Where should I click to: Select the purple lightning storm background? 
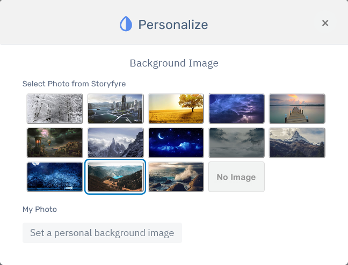(237, 109)
